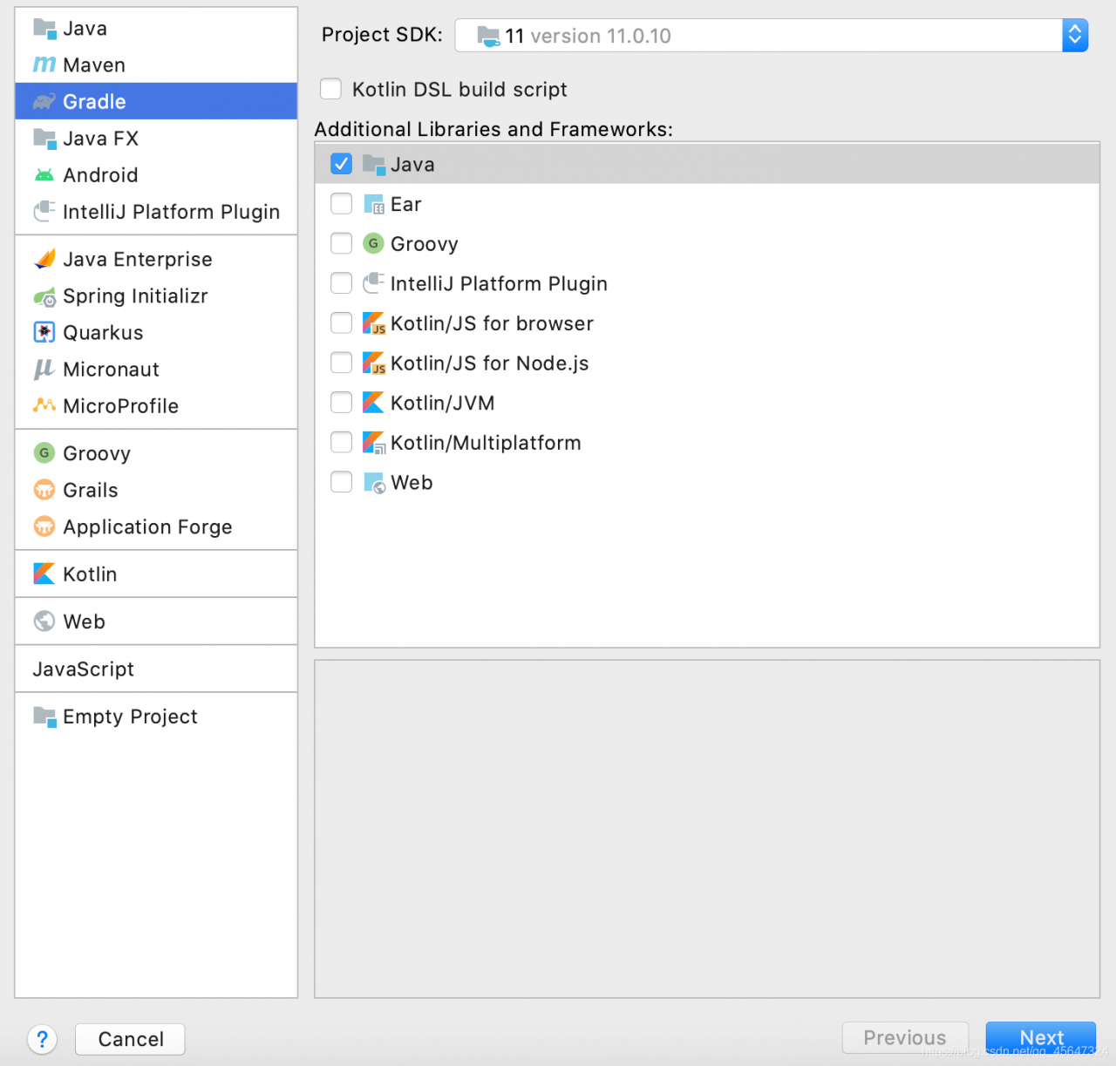Click the MicroProfile icon

(x=44, y=405)
